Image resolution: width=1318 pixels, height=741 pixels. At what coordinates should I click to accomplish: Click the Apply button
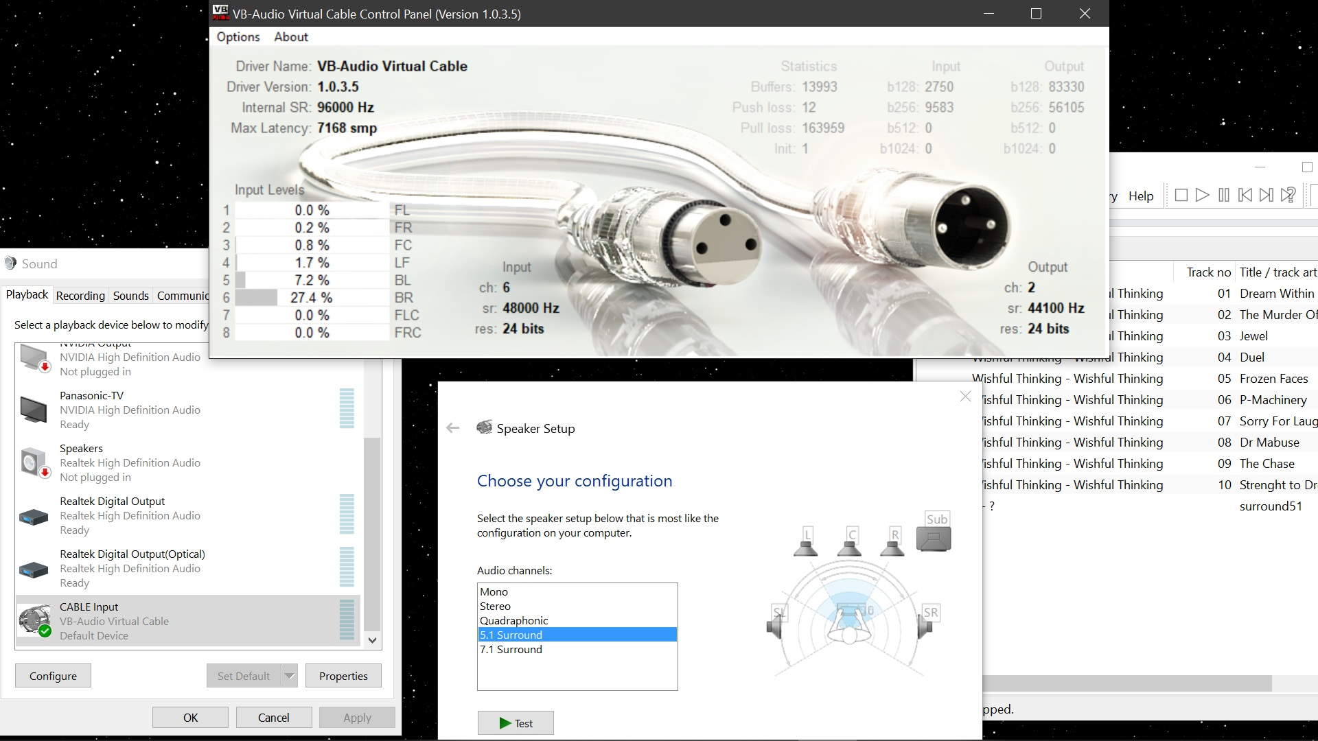(x=357, y=718)
